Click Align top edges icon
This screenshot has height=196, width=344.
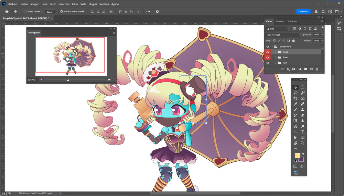pos(120,12)
